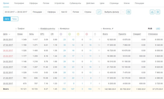Click the green accepted conversions column icon

tap(70, 34)
